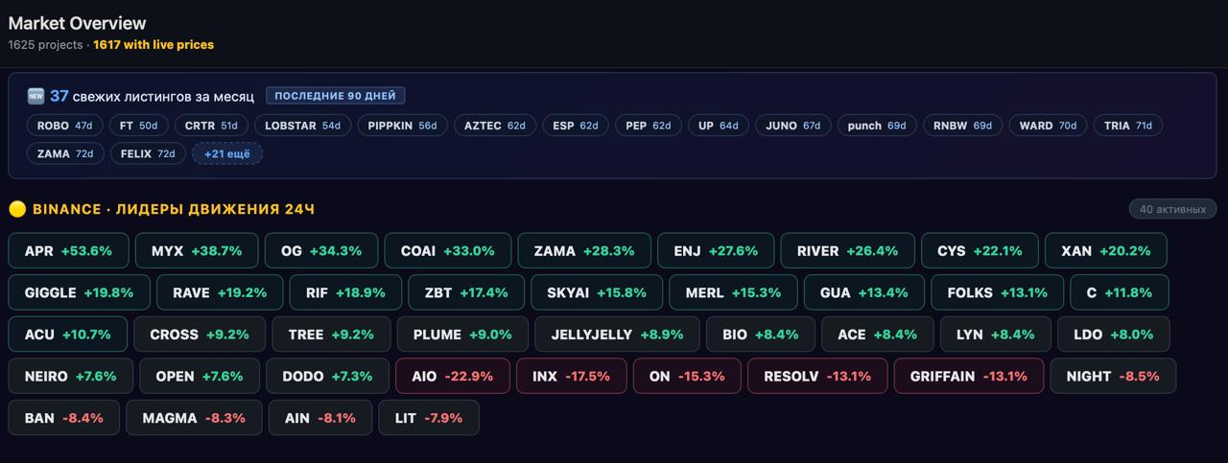Open the ROBO 47d listing chip
This screenshot has height=463, width=1228.
pos(64,126)
